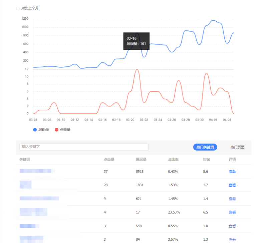Click the 排名 column header
267x243 pixels.
[x=206, y=160]
